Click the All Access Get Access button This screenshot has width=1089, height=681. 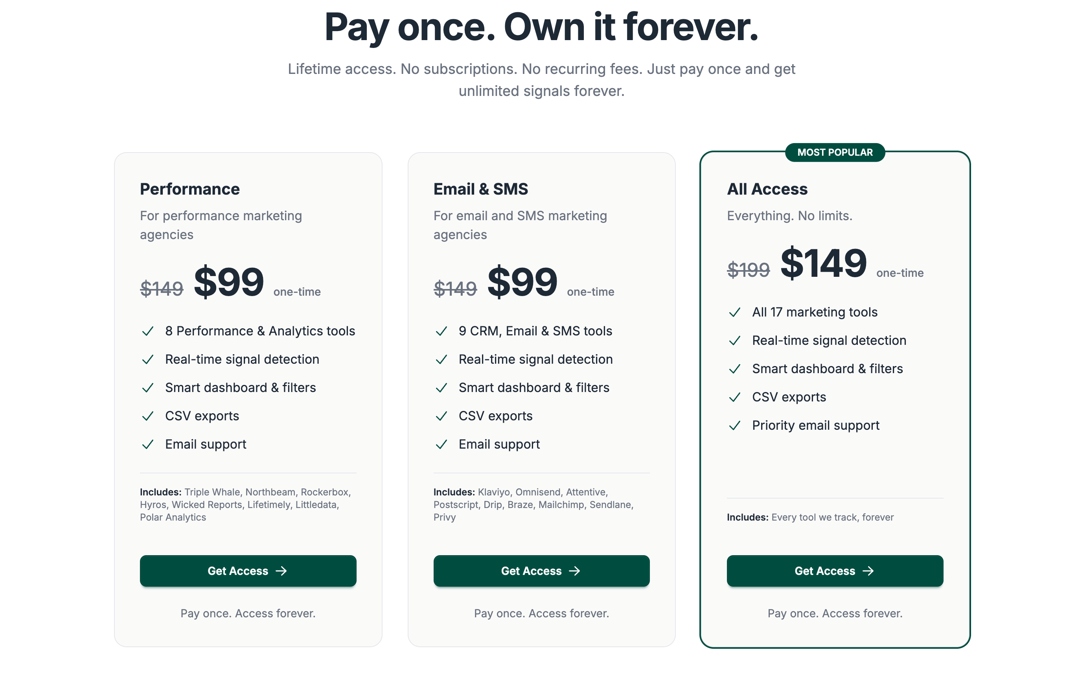tap(835, 571)
